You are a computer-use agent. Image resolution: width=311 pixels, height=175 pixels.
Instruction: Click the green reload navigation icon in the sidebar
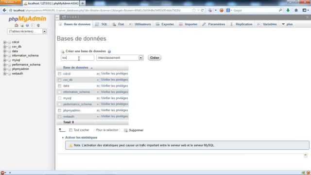(x=38, y=25)
